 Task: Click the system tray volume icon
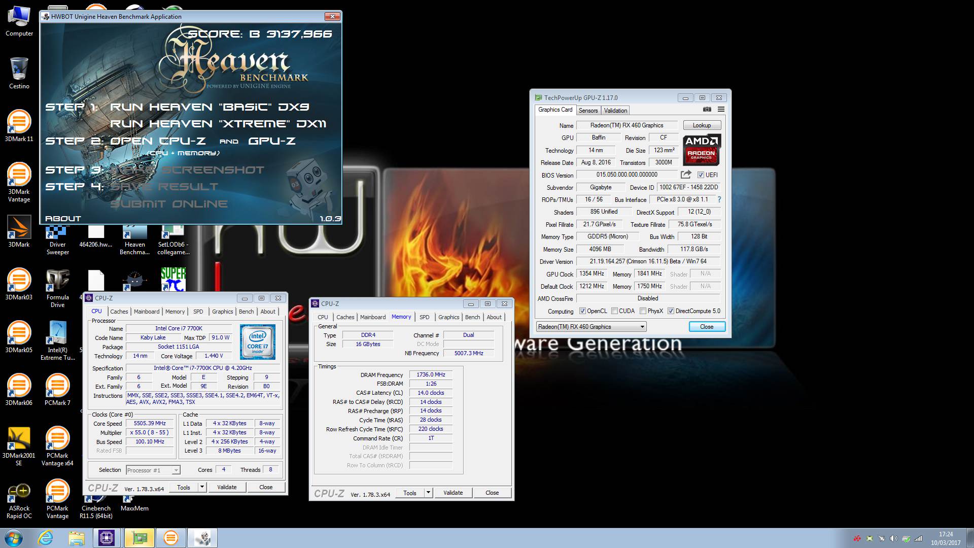click(894, 538)
